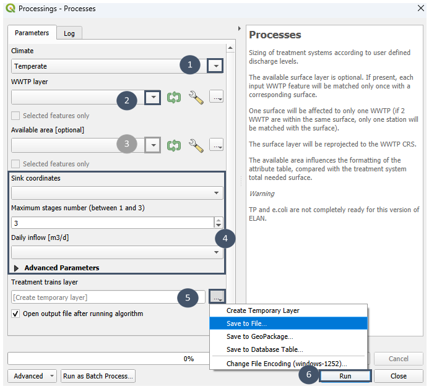Expand the Advanced Parameters section
Viewport: 429px width, 389px height.
coord(17,268)
